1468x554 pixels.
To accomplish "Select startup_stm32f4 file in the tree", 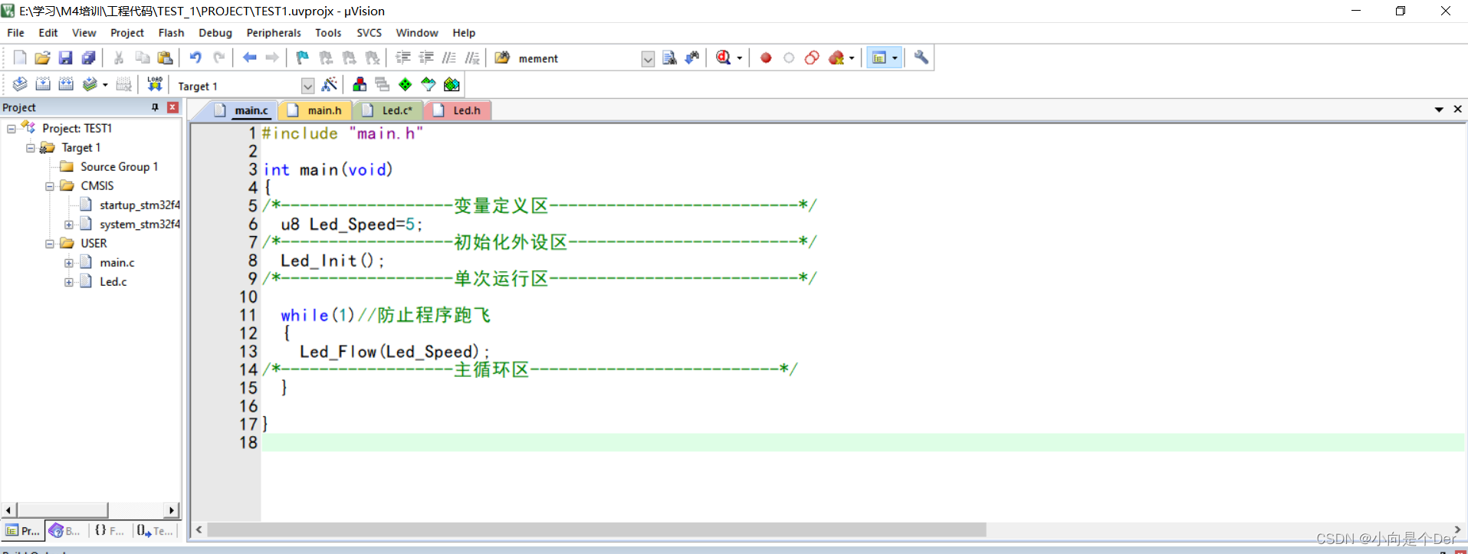I will 140,205.
